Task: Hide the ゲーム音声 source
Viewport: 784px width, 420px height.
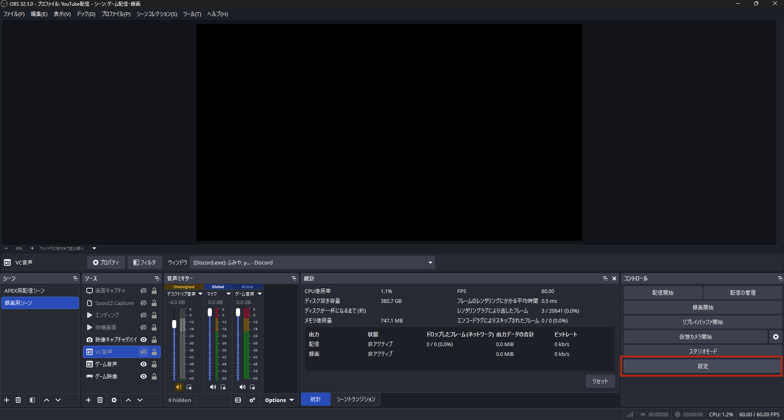Action: (144, 364)
